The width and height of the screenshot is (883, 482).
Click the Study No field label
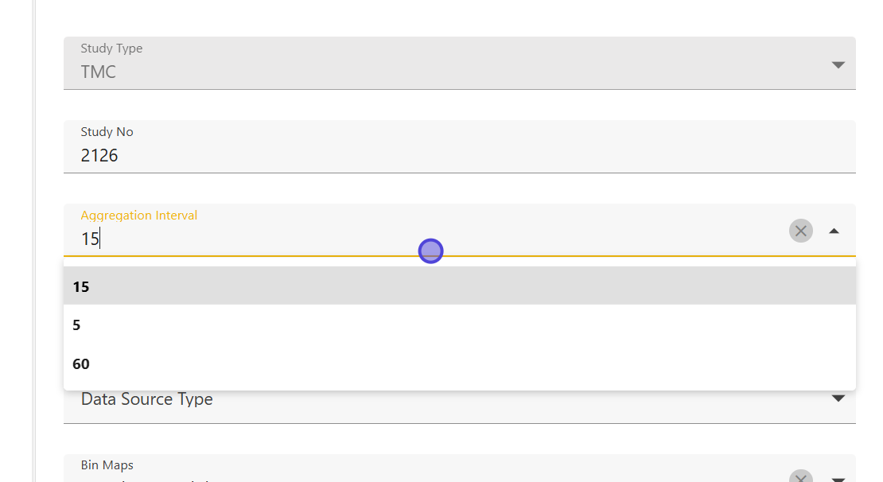tap(107, 132)
